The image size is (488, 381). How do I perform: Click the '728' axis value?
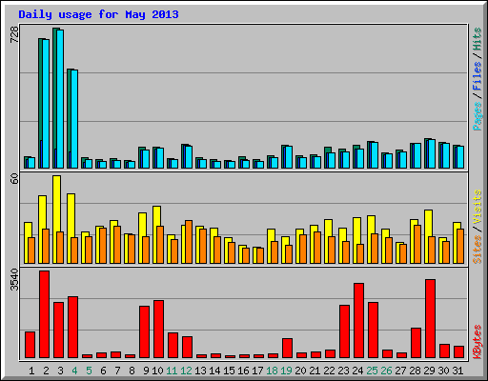coord(14,34)
